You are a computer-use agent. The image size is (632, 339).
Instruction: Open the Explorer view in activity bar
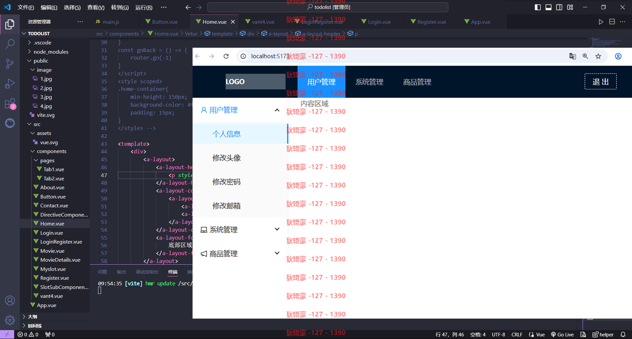pyautogui.click(x=10, y=24)
